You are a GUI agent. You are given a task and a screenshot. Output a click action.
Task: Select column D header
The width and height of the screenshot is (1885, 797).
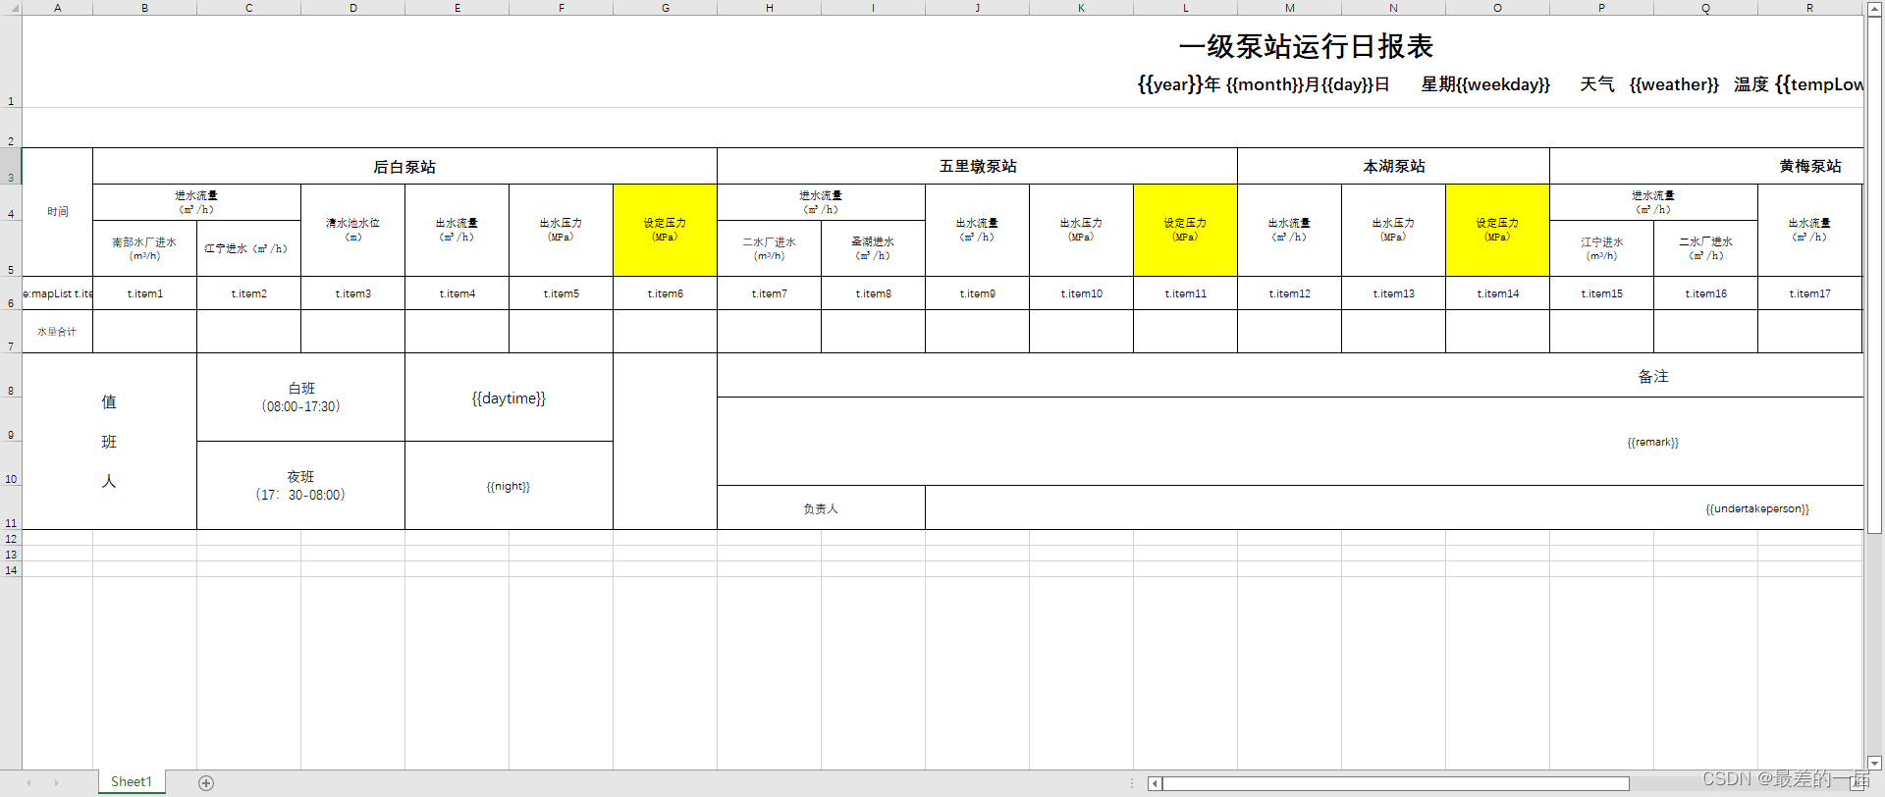[353, 8]
